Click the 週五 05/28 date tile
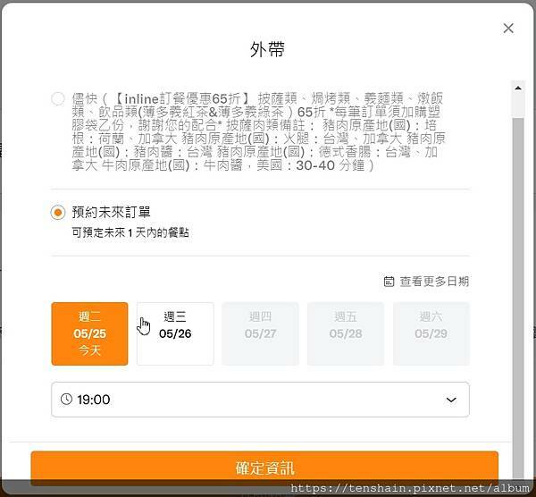Viewport: 536px width, 497px height. 346,333
